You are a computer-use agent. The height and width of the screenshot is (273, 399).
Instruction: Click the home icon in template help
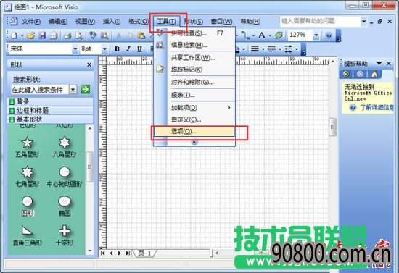374,74
